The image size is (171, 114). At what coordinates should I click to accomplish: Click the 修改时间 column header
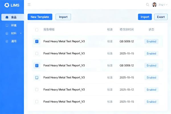coord(127,29)
